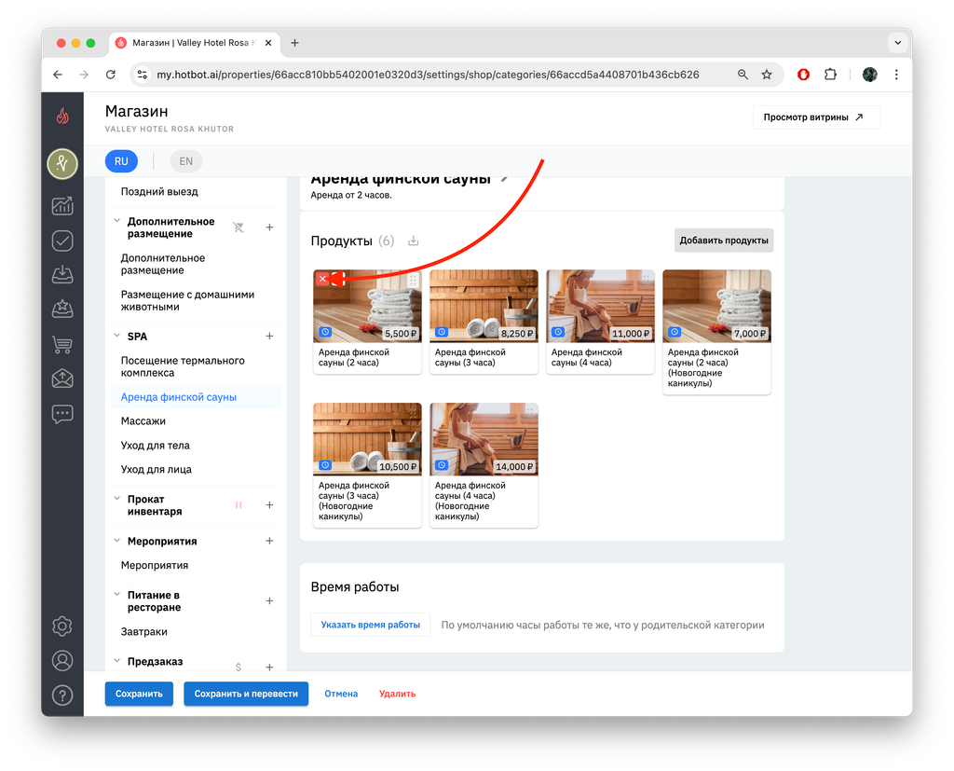Screen dimensions: 954x771
Task: Click Добавить продукты button
Action: click(x=723, y=241)
